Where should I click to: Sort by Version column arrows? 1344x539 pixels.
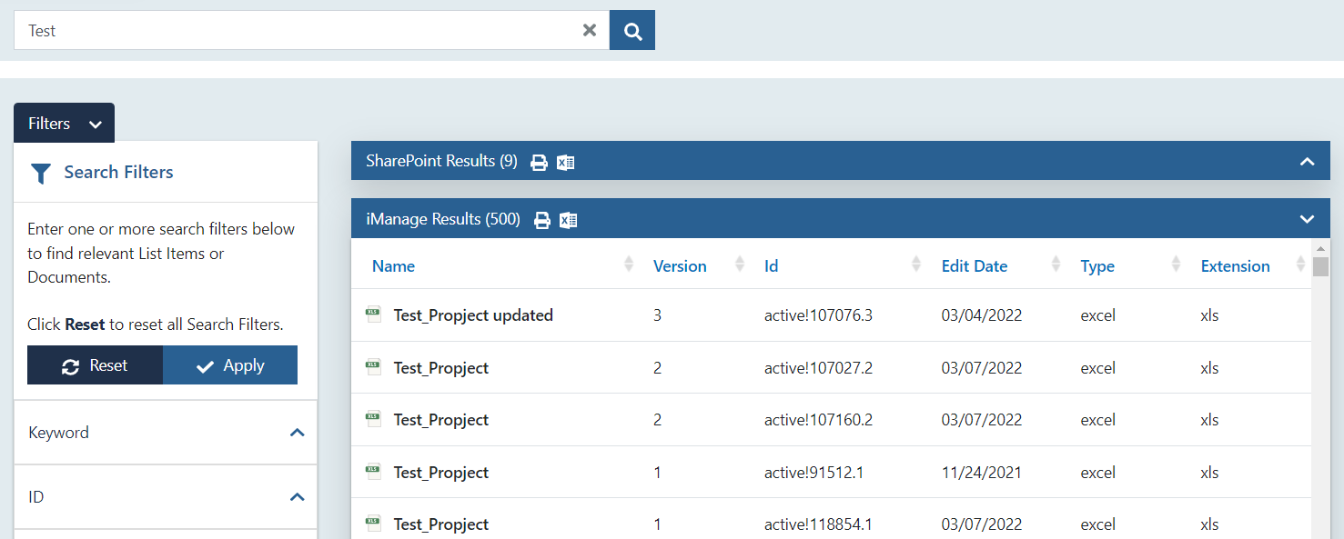tap(740, 265)
